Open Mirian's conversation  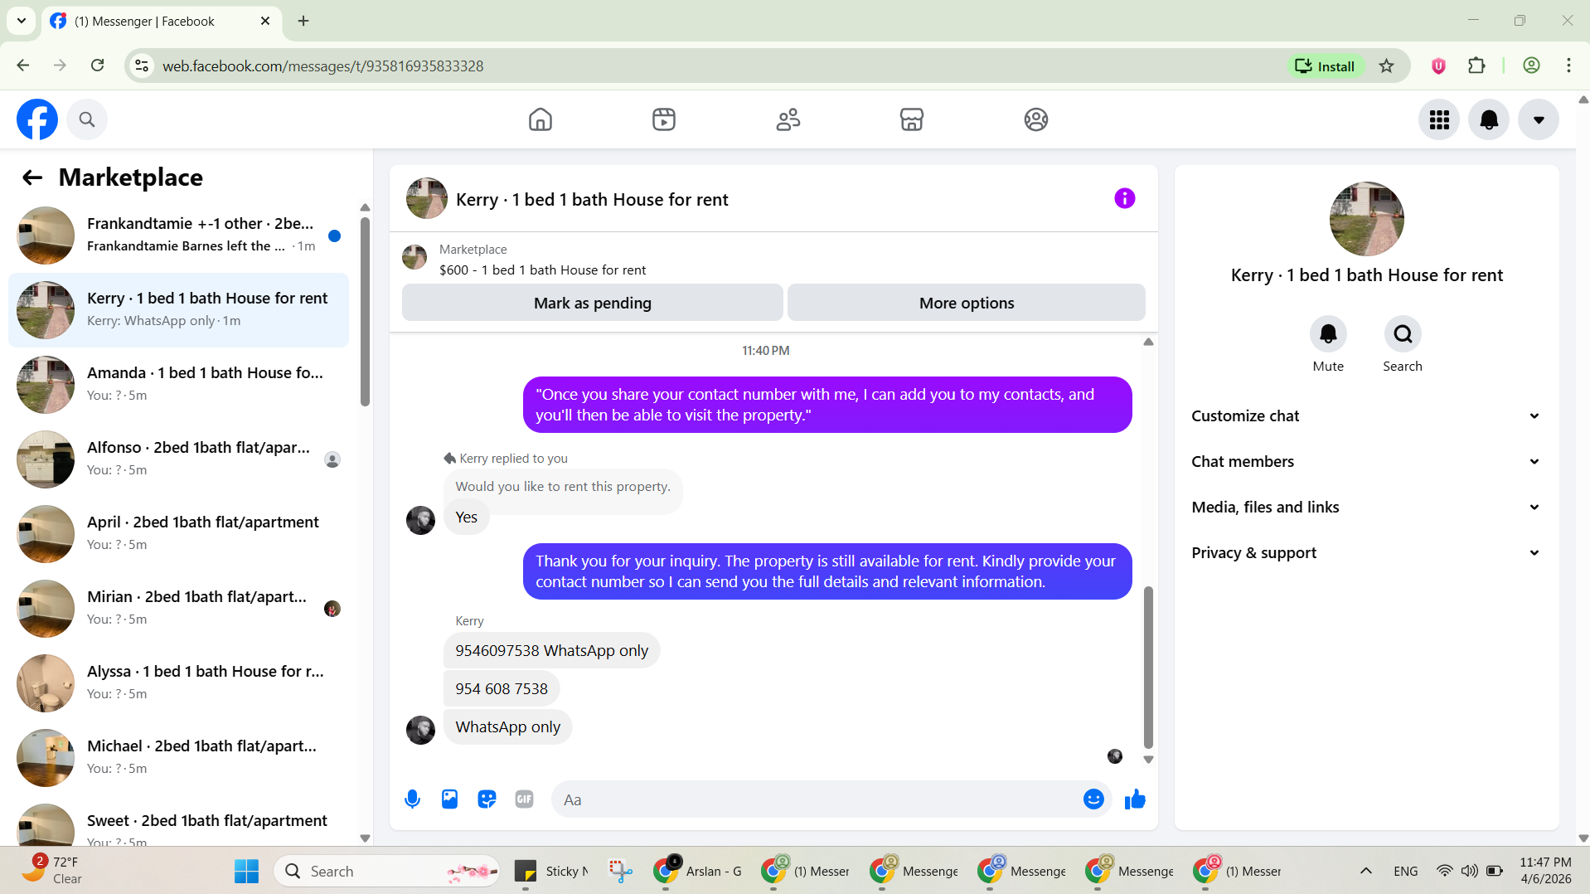click(178, 609)
